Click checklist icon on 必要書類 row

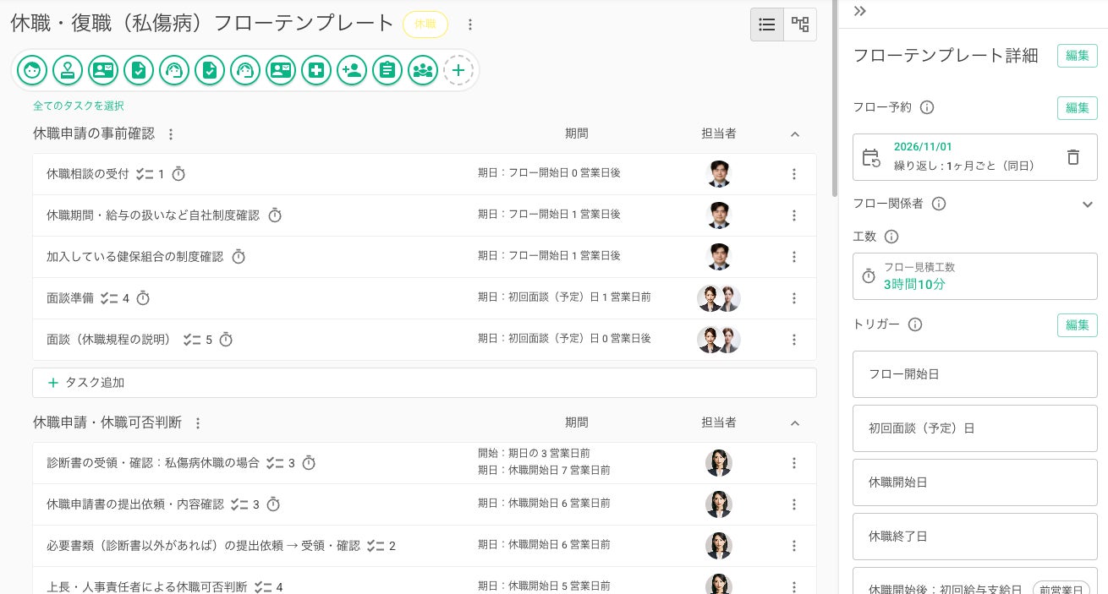tap(376, 546)
